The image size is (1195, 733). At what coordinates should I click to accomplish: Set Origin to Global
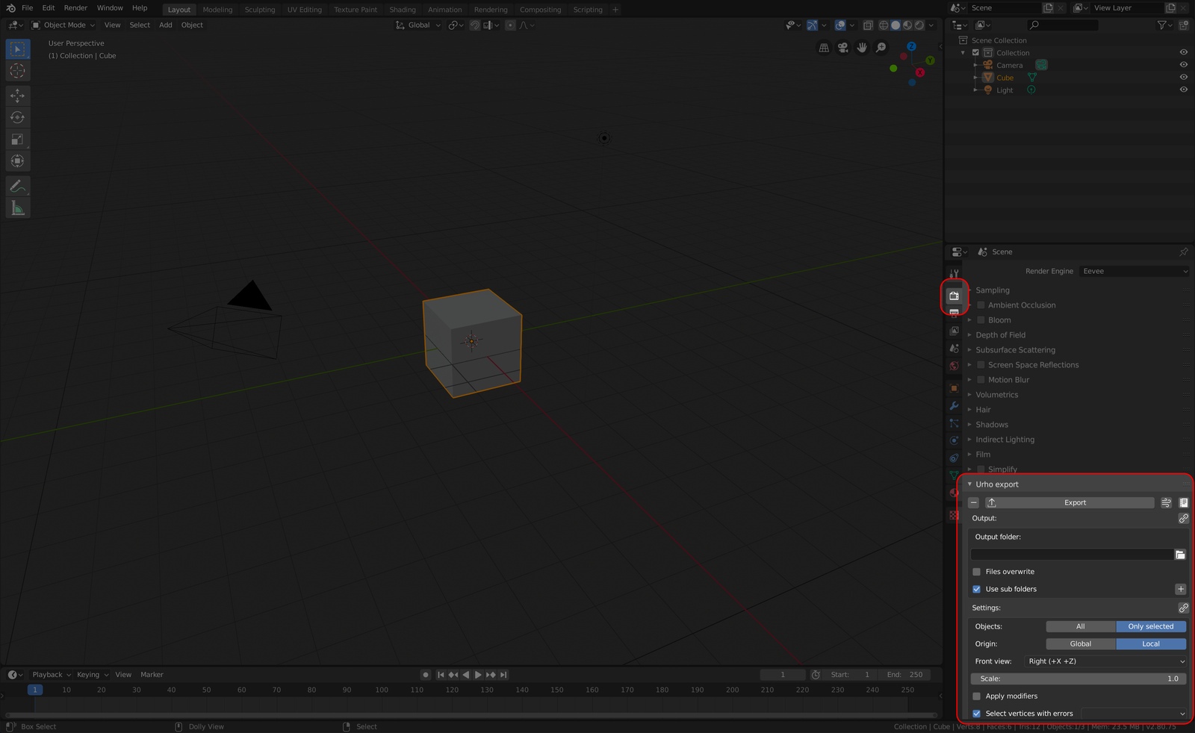[1081, 644]
